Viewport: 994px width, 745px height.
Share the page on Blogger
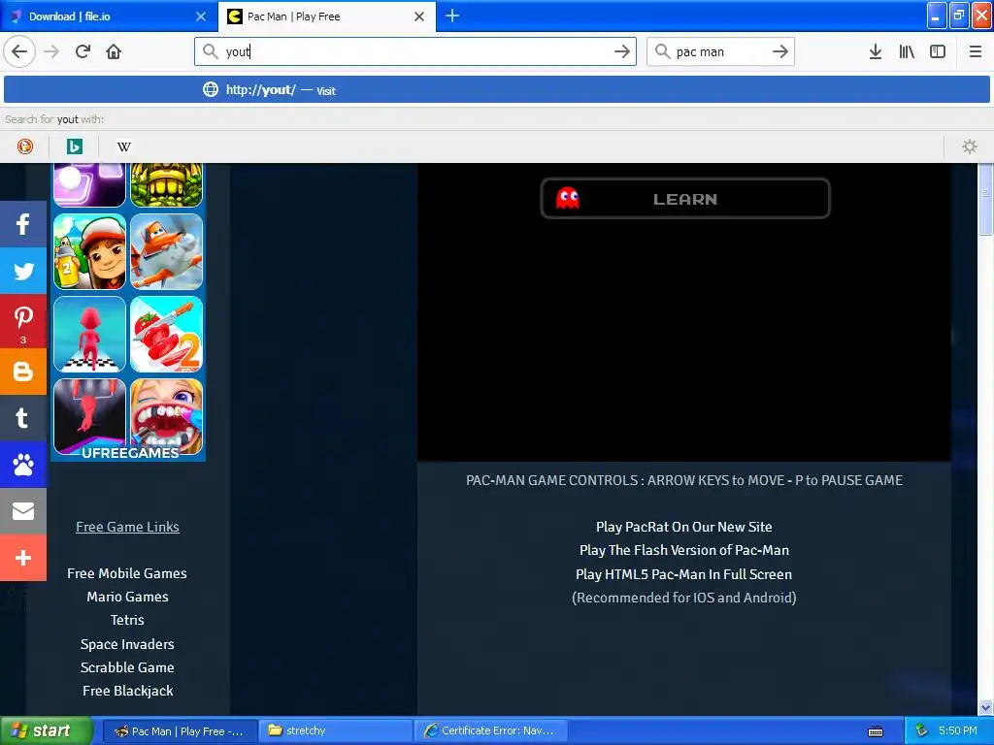[23, 372]
